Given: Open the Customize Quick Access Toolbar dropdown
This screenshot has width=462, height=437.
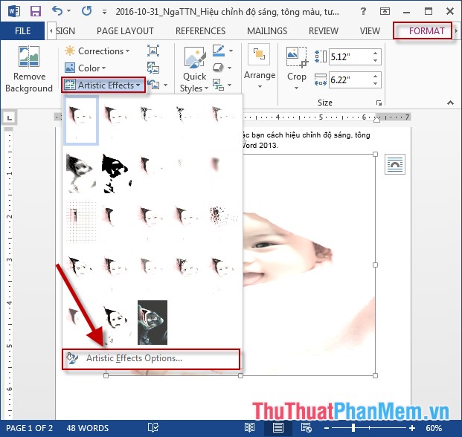Looking at the screenshot, I should coord(104,12).
